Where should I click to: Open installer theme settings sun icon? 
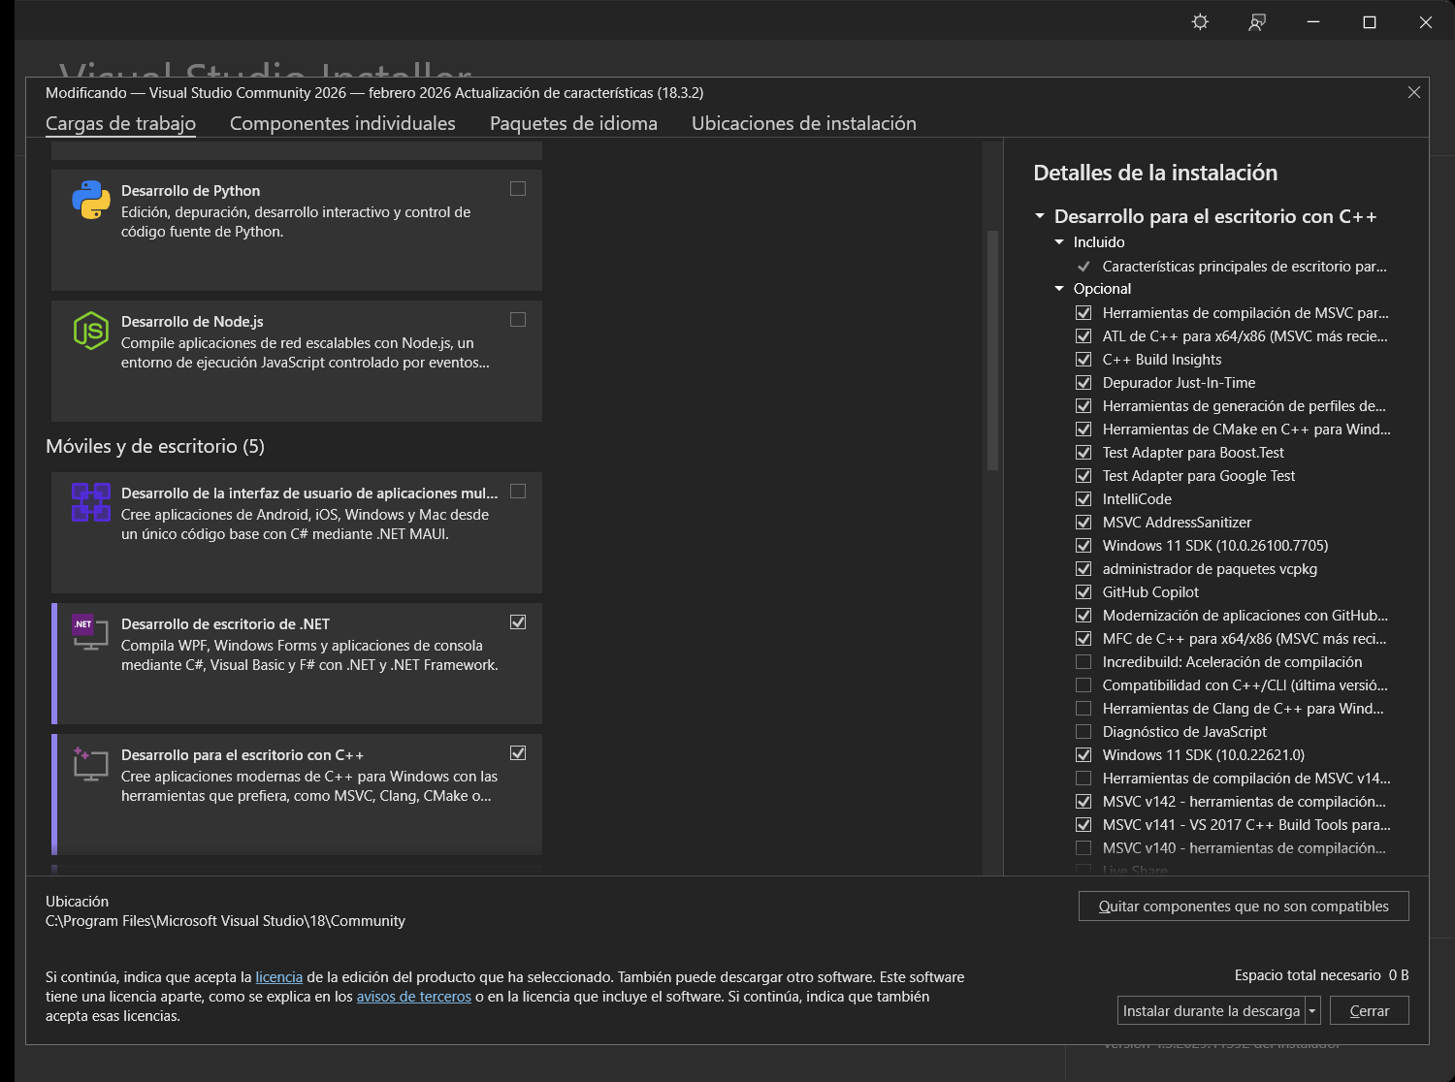[x=1200, y=22]
